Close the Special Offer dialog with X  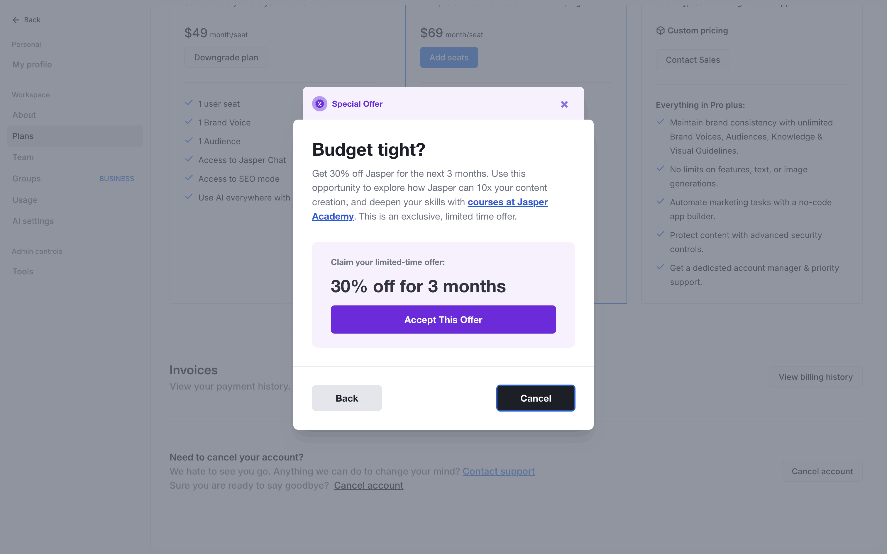564,104
